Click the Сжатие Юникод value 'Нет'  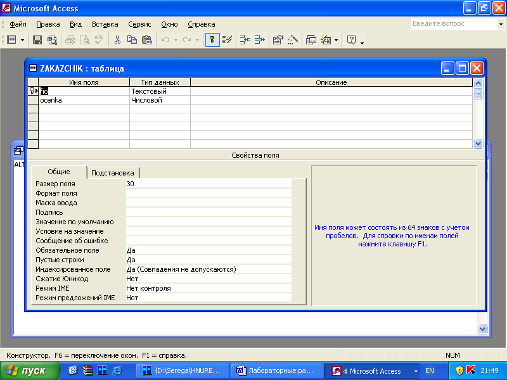point(209,279)
